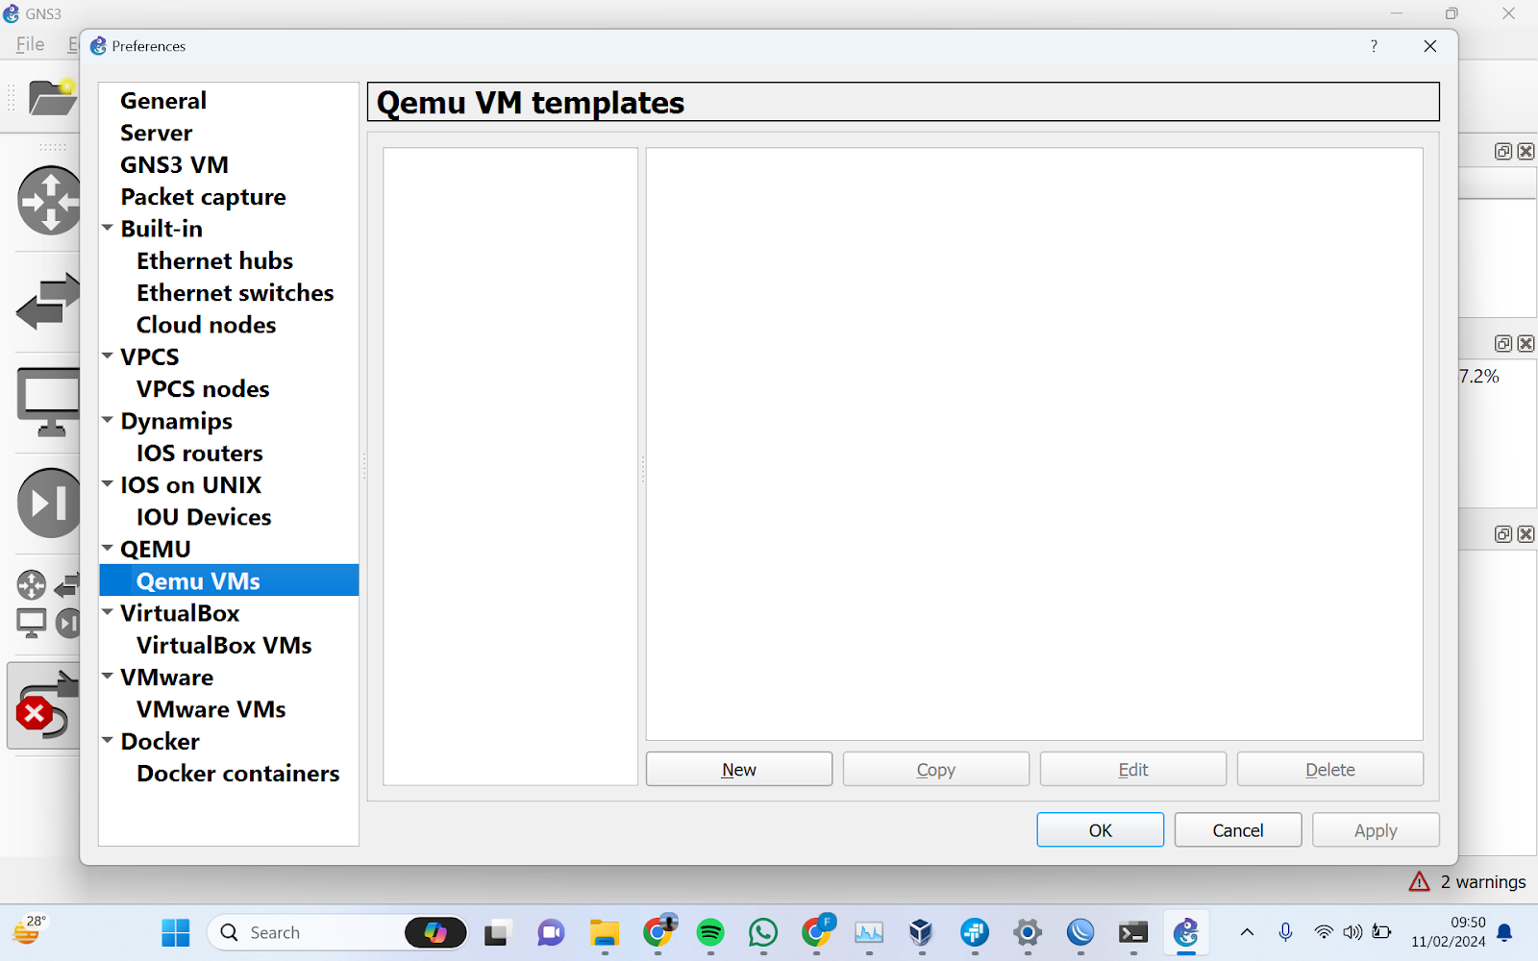The width and height of the screenshot is (1538, 961).
Task: Collapse the VirtualBox tree section
Action: 108,612
